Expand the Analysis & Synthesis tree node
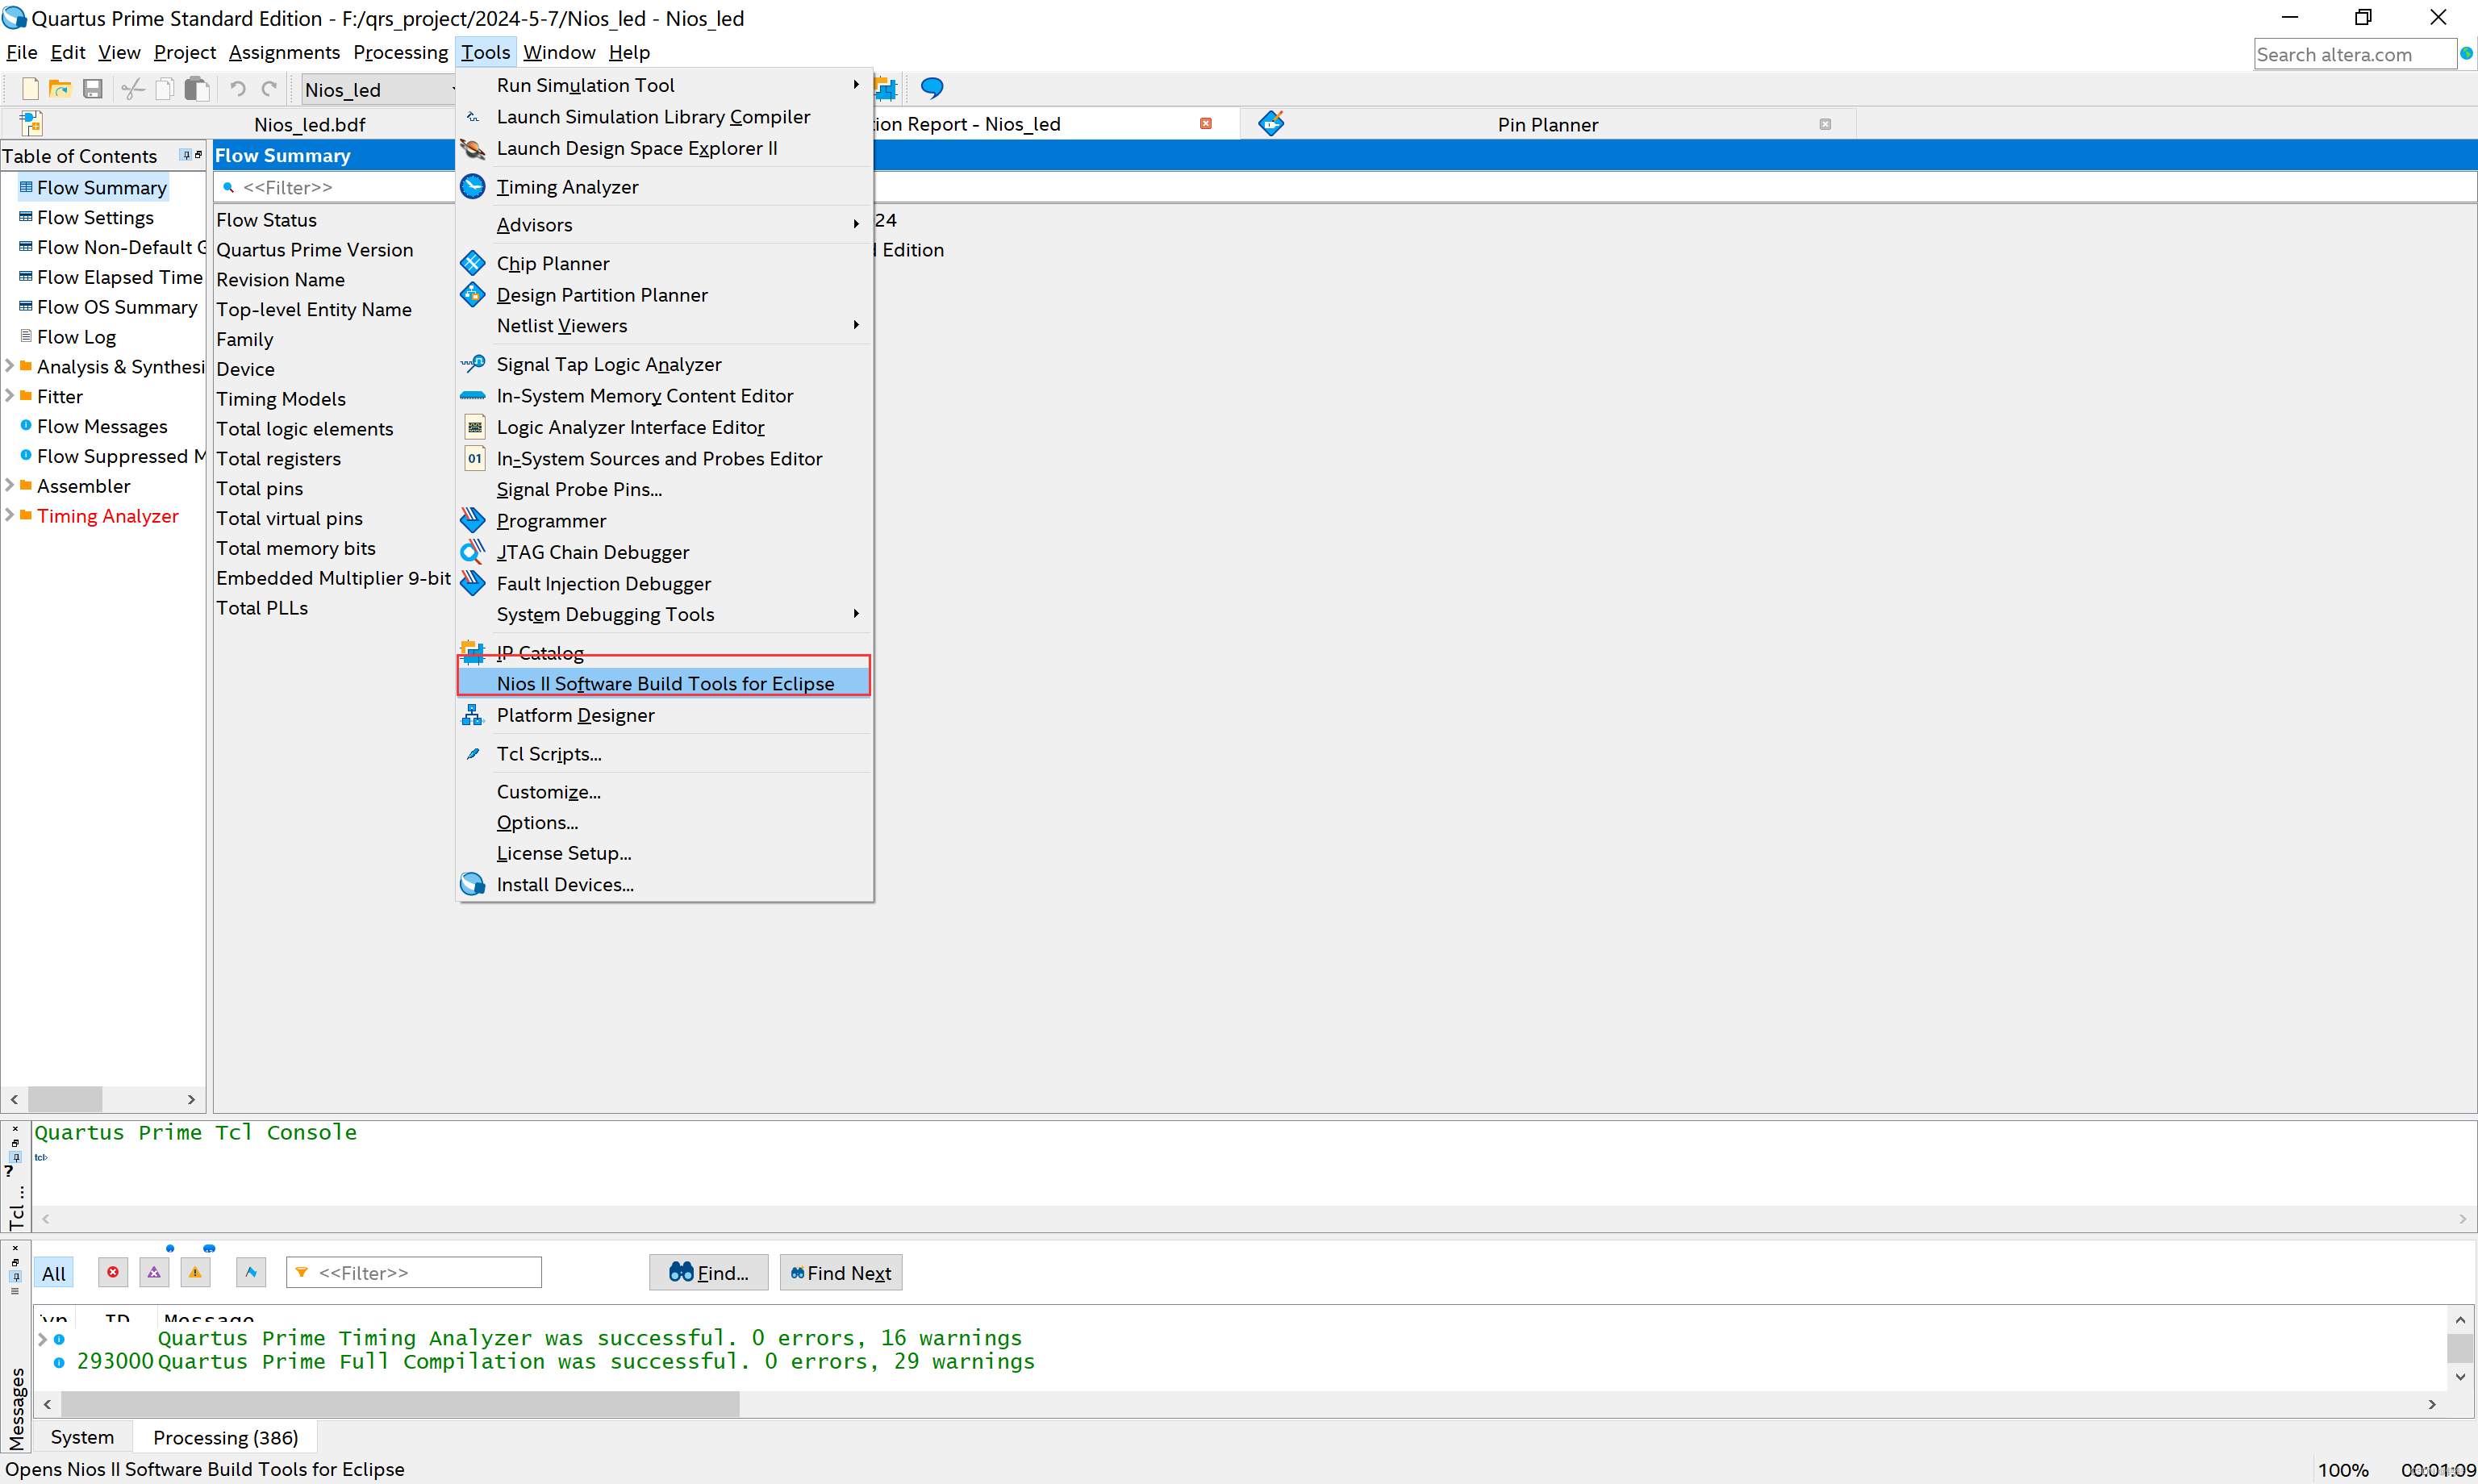 (9, 366)
